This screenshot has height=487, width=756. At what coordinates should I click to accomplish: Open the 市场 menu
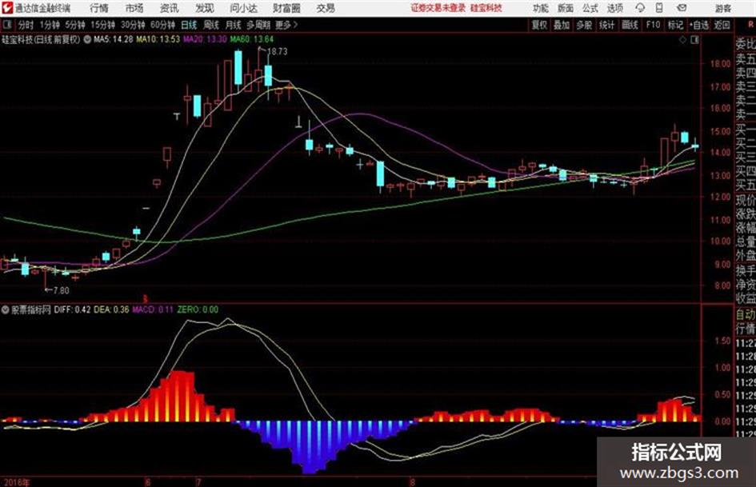pos(134,8)
